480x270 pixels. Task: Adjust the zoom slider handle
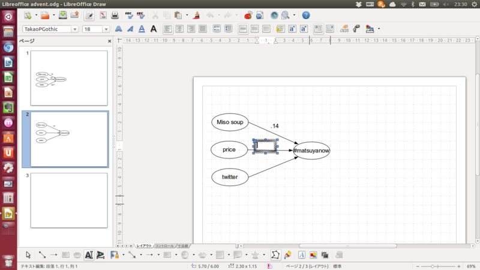[433, 266]
